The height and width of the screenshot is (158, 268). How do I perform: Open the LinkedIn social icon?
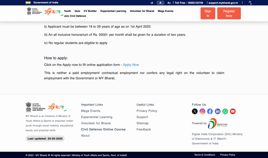click(x=217, y=111)
